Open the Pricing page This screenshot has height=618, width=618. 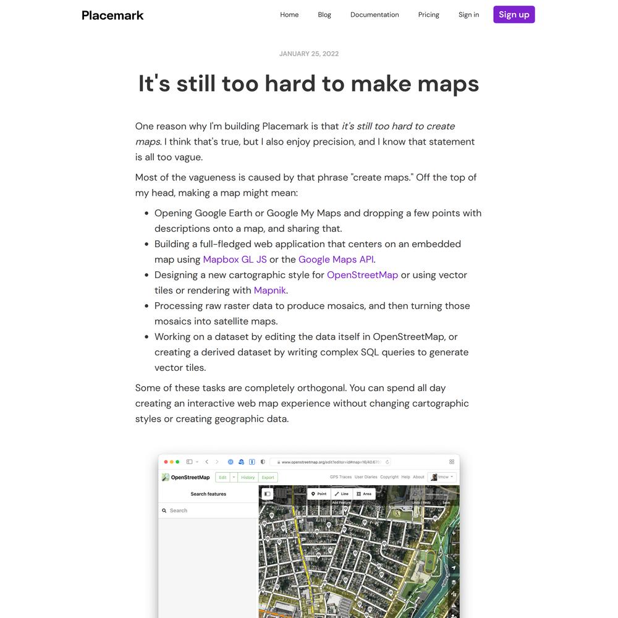click(428, 15)
